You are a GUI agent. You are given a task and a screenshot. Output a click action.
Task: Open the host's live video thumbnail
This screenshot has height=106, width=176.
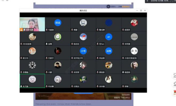point(32,24)
